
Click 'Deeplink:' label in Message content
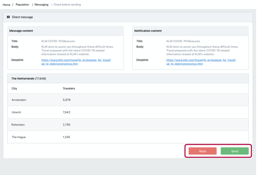click(x=18, y=60)
